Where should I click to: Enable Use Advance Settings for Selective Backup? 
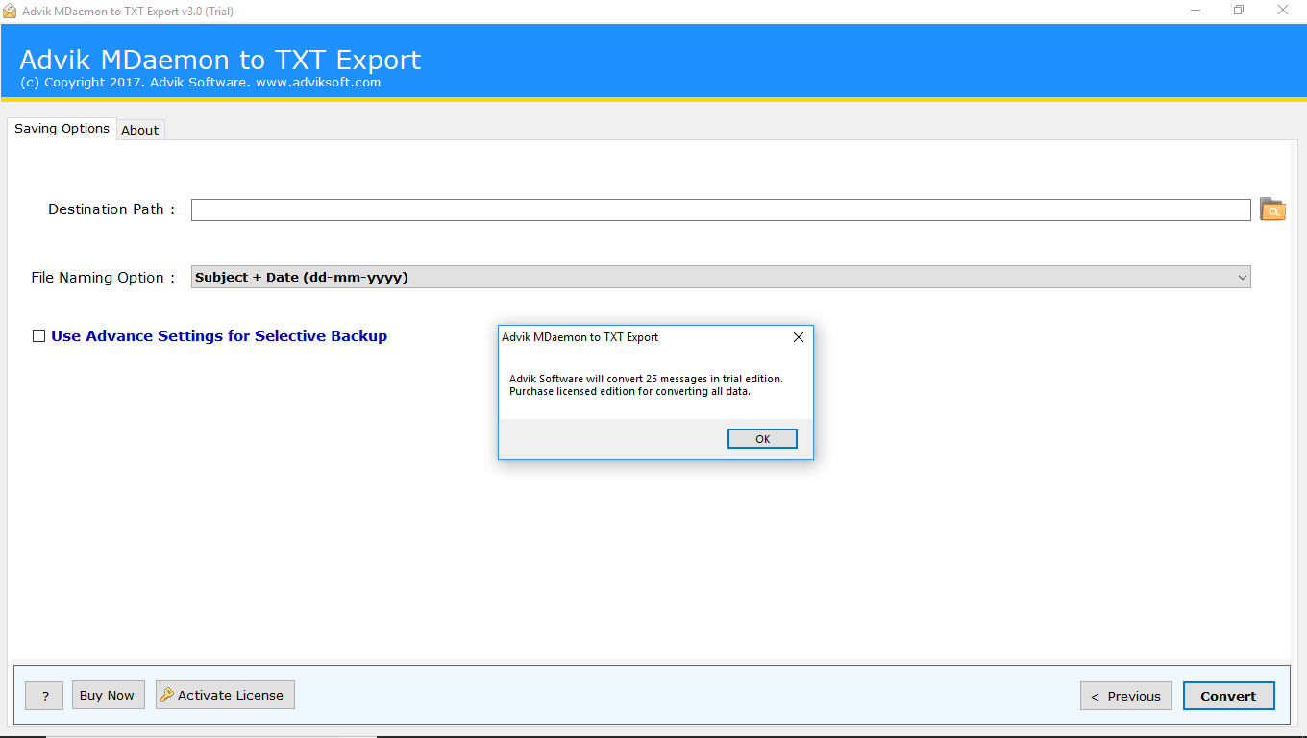point(39,335)
